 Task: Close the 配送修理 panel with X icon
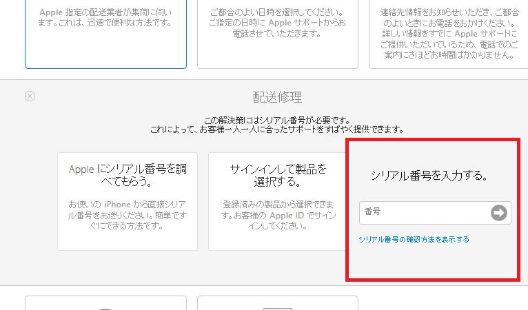click(x=30, y=96)
